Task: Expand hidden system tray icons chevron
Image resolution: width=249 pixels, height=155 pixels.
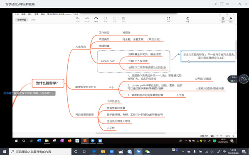Action: [x=183, y=152]
